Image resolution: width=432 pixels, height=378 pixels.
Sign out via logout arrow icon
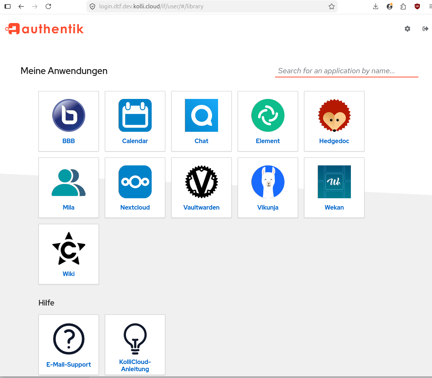pyautogui.click(x=425, y=29)
